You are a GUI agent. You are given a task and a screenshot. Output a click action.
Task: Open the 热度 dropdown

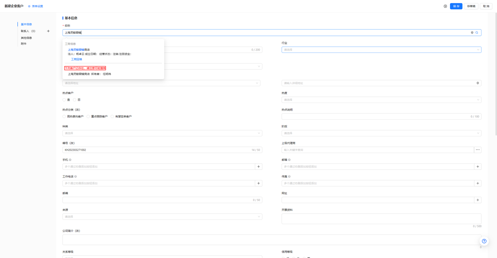coord(381,100)
